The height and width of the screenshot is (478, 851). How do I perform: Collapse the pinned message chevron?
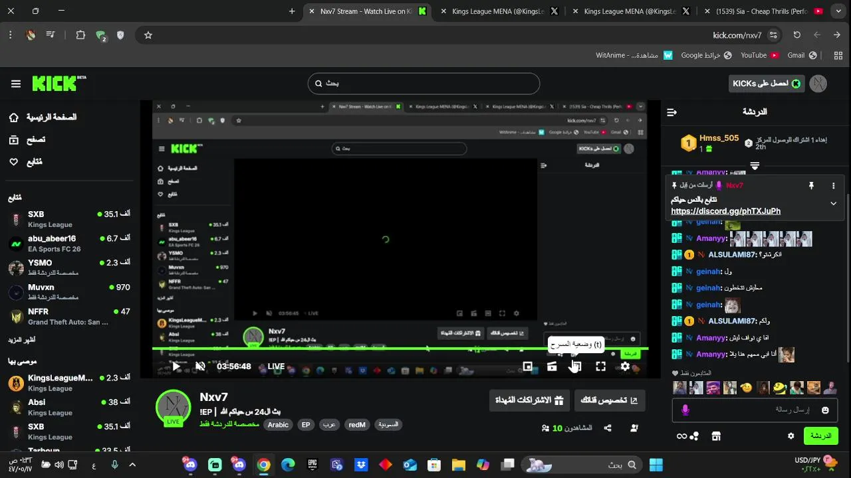tap(833, 204)
